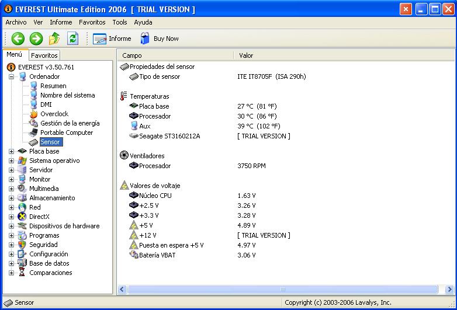Open the Resumen tree item
This screenshot has width=457, height=310.
pos(53,86)
